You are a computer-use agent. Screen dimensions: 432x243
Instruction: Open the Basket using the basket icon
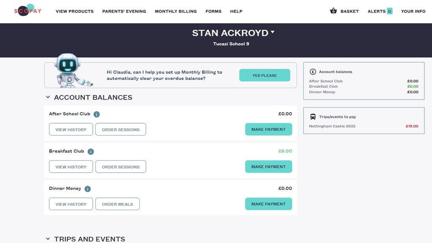(x=333, y=11)
